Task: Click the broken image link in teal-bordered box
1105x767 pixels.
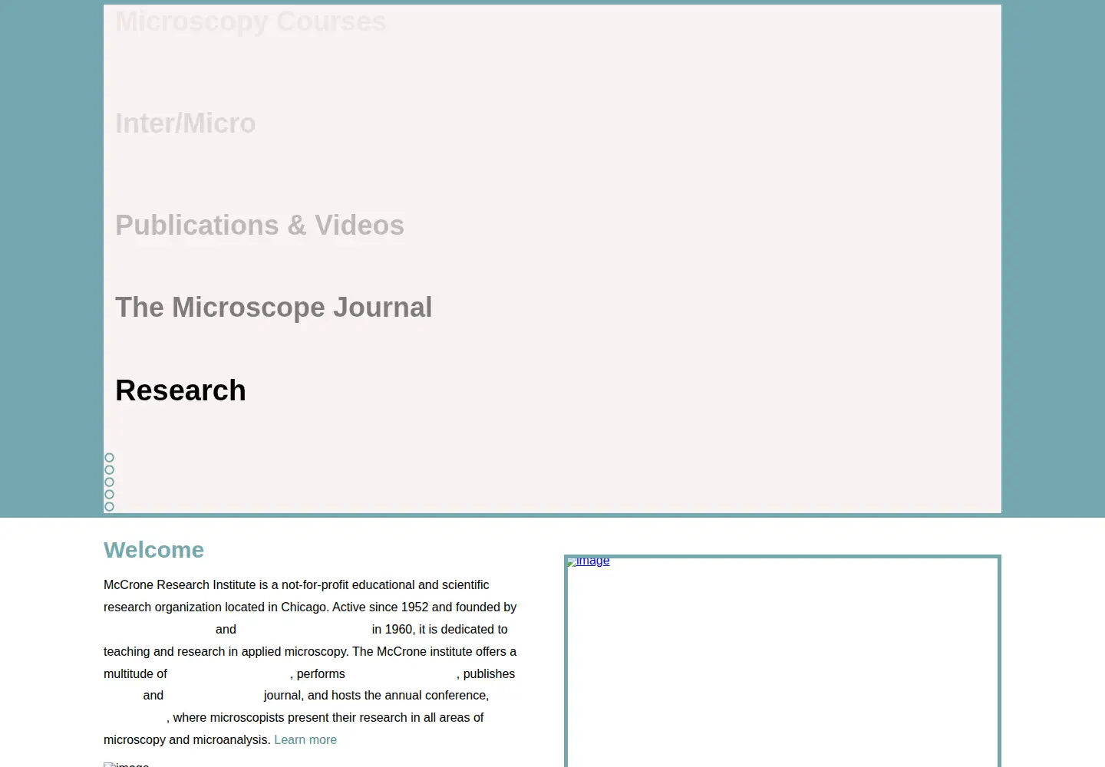Action: 589,561
